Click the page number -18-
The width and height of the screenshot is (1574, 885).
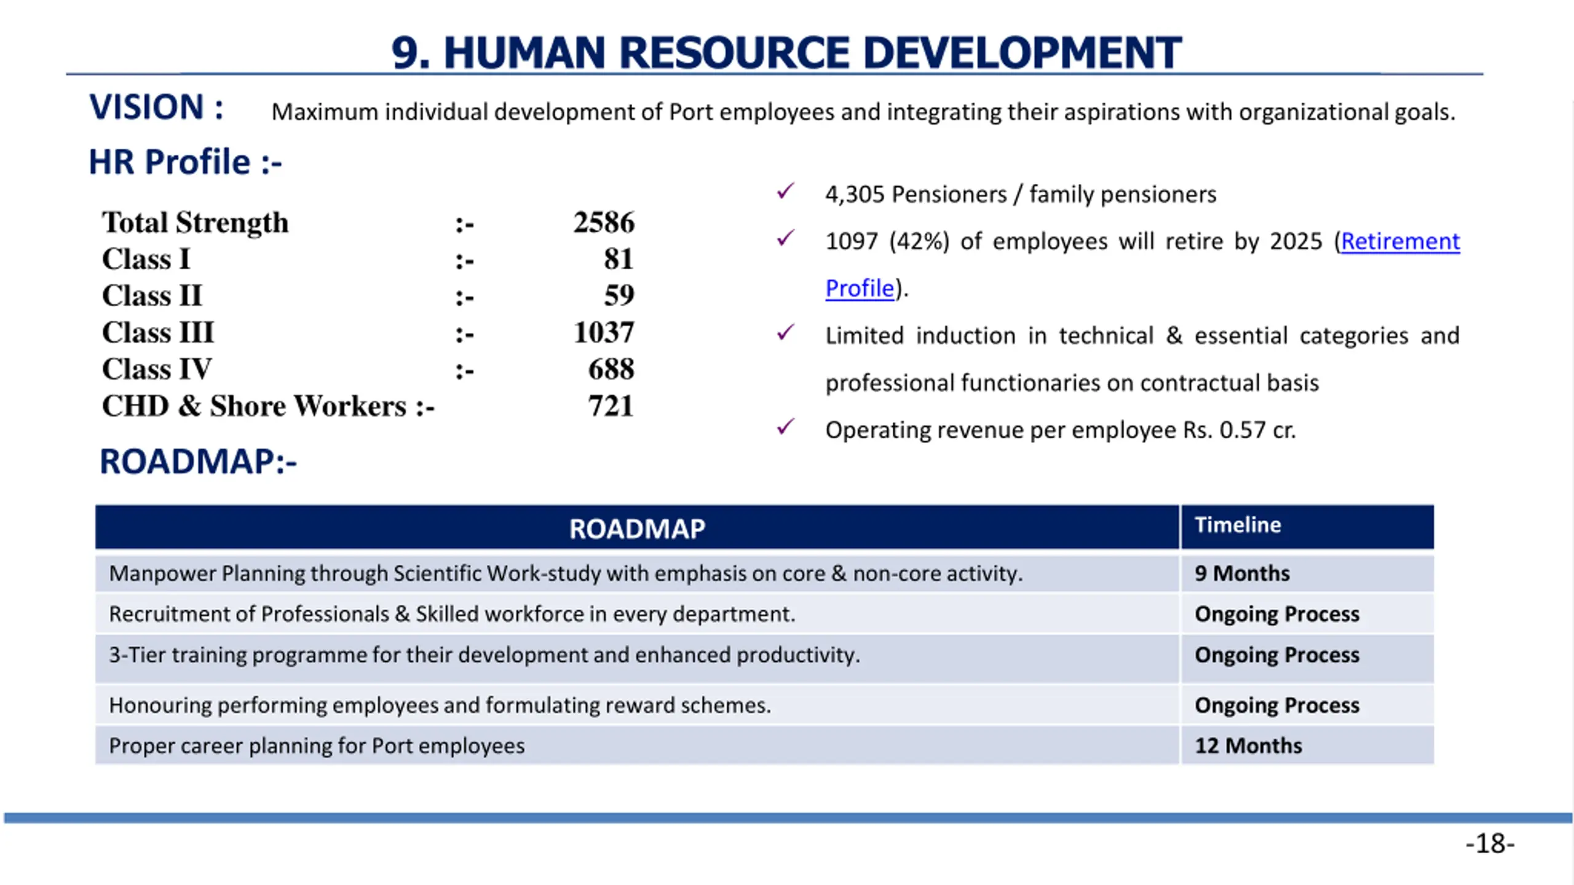tap(1490, 843)
